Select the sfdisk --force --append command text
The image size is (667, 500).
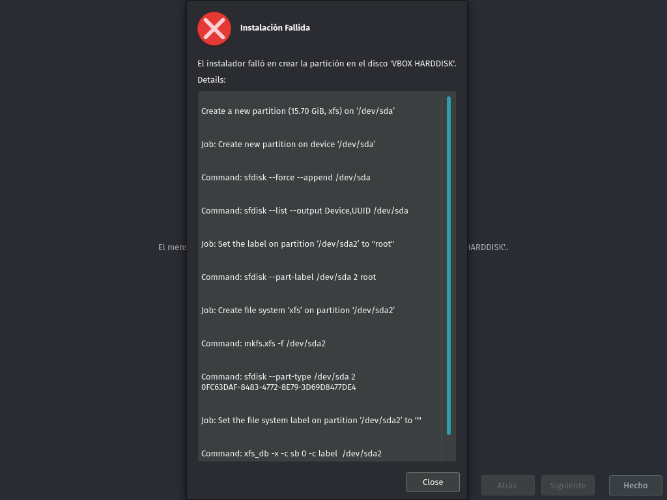pos(286,177)
